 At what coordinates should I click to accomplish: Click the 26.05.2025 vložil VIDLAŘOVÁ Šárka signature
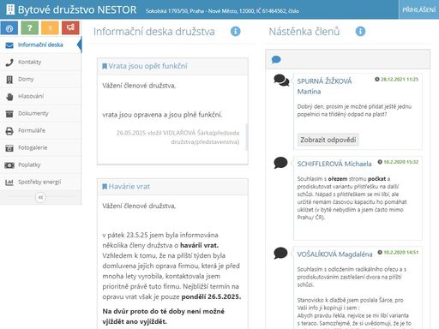tap(177, 137)
